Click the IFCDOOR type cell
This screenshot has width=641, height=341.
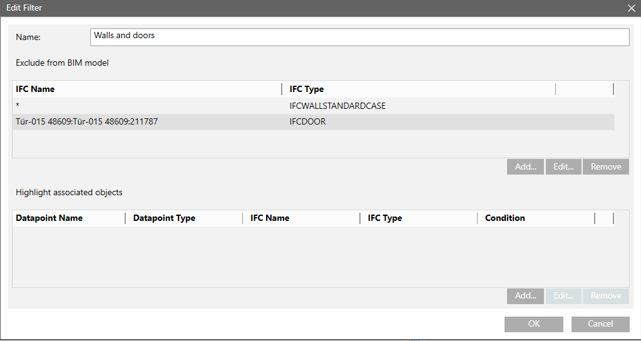coord(307,122)
